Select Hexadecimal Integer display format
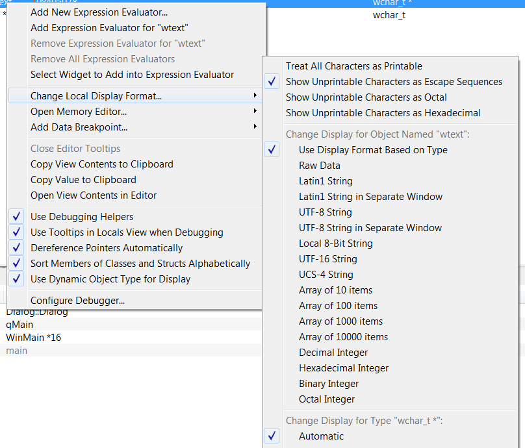The image size is (525, 448). [343, 368]
